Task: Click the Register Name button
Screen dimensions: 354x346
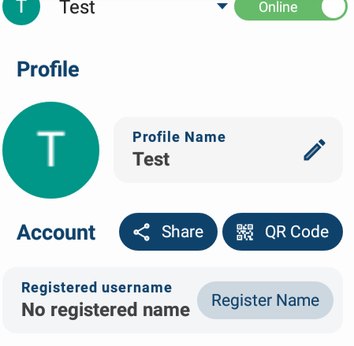Action: click(x=265, y=300)
